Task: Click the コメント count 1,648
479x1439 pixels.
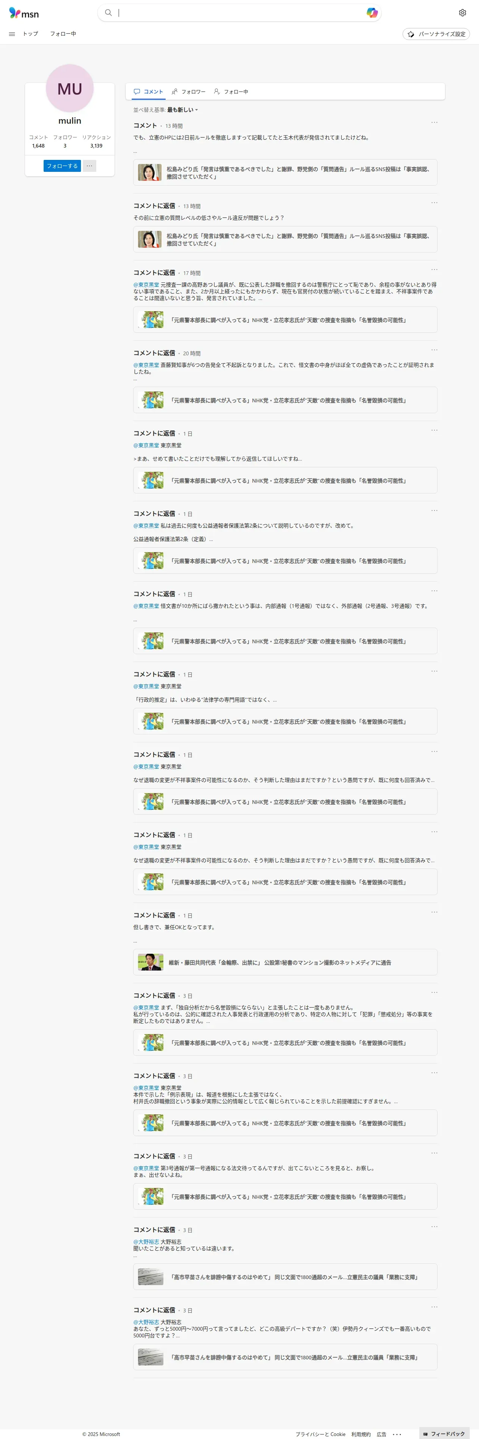Action: click(x=38, y=146)
